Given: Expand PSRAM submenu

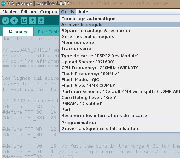Looking at the screenshot, I should coord(120,103).
